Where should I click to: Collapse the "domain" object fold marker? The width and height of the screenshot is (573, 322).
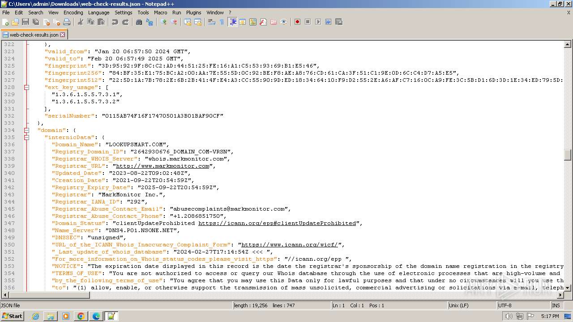coord(26,130)
